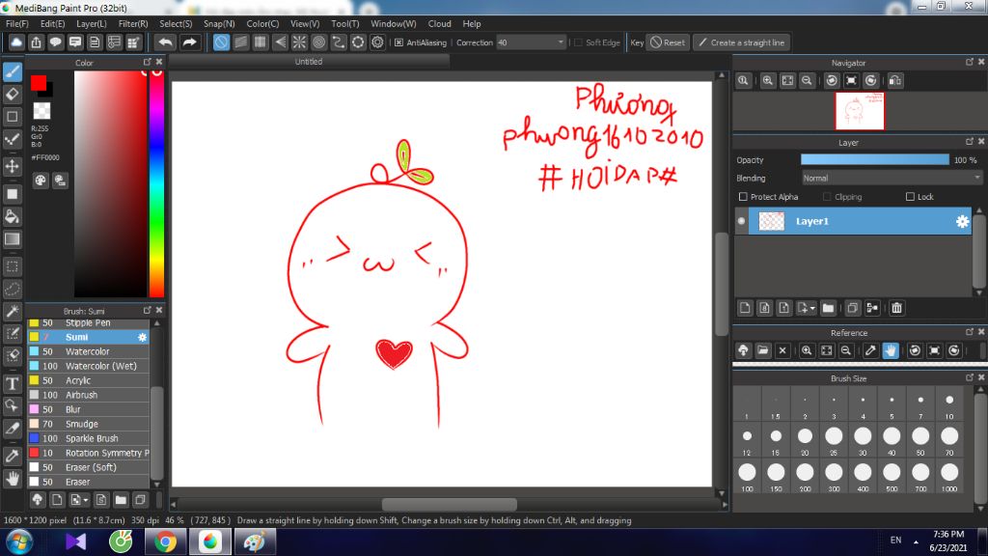Expand add-brush dropdown in Brush panel
Screen dimensions: 988x556
click(86, 500)
